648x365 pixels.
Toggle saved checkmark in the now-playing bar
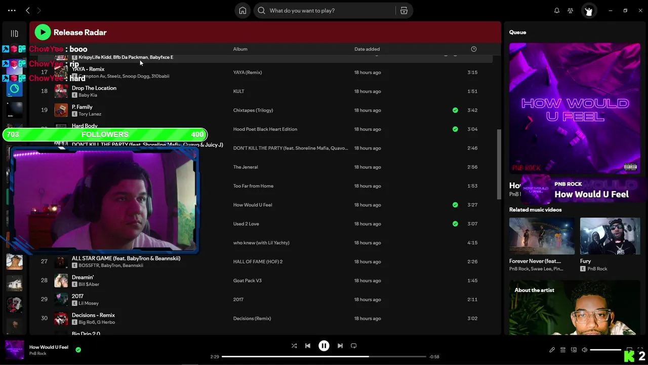click(78, 350)
